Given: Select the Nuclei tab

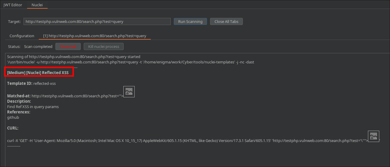Looking at the screenshot, I should pos(37,5).
